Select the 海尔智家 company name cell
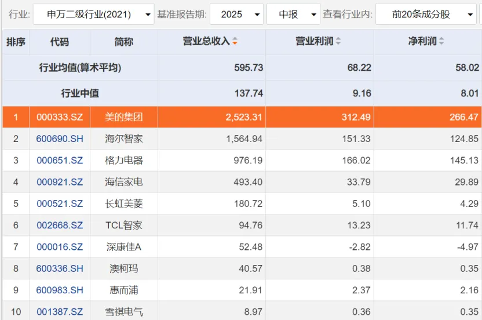The height and width of the screenshot is (320, 482). [x=123, y=139]
